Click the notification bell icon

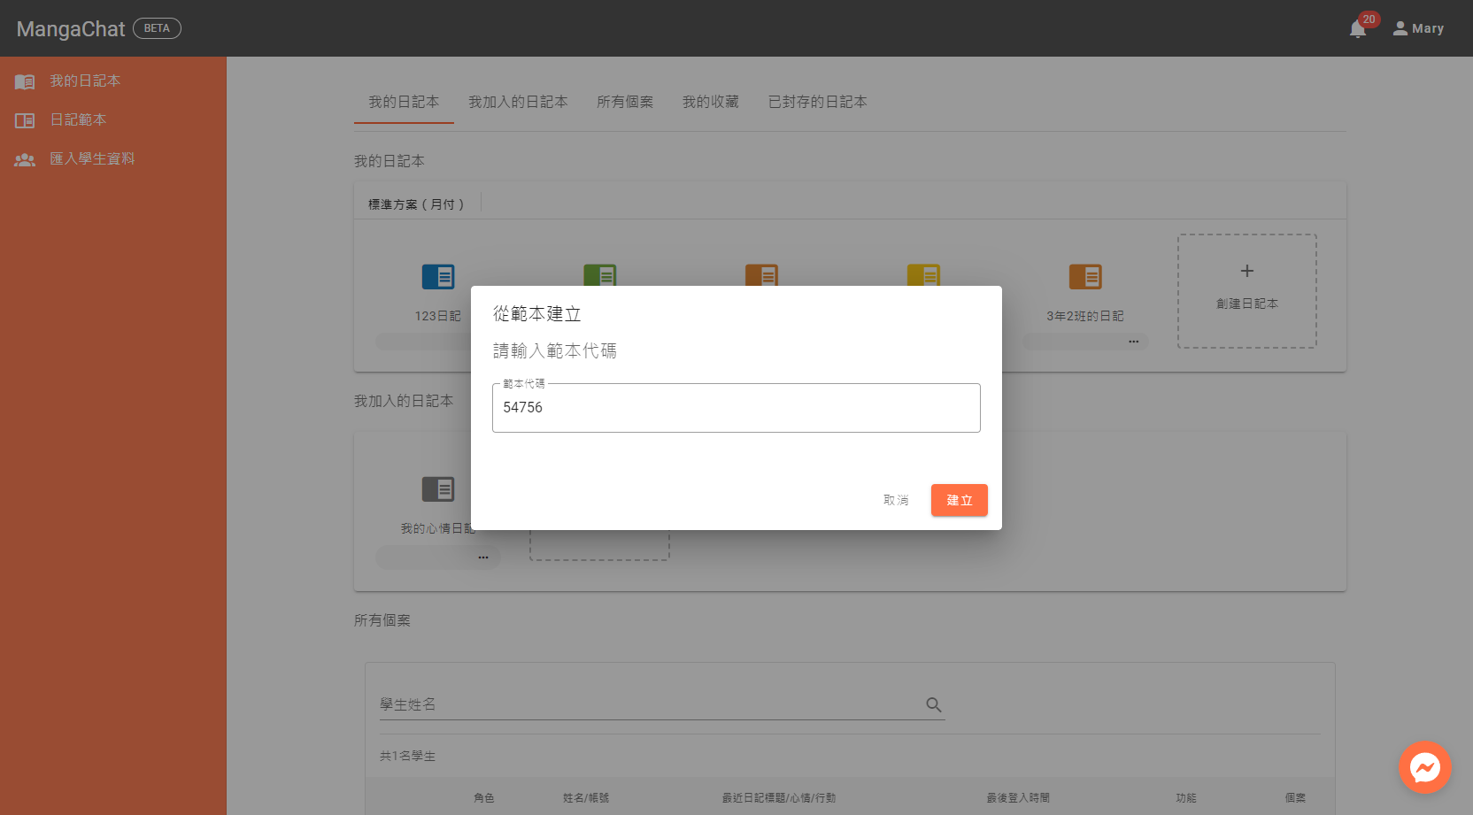pos(1357,29)
